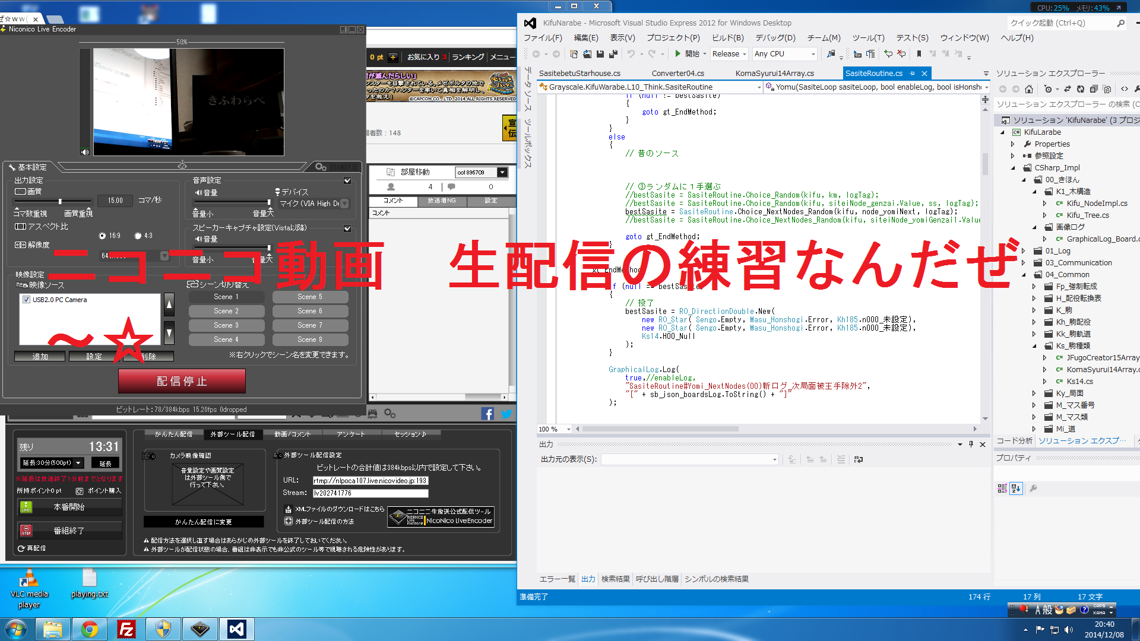Uncheck the USB2.0 PC Camera source
The image size is (1140, 641).
26,300
